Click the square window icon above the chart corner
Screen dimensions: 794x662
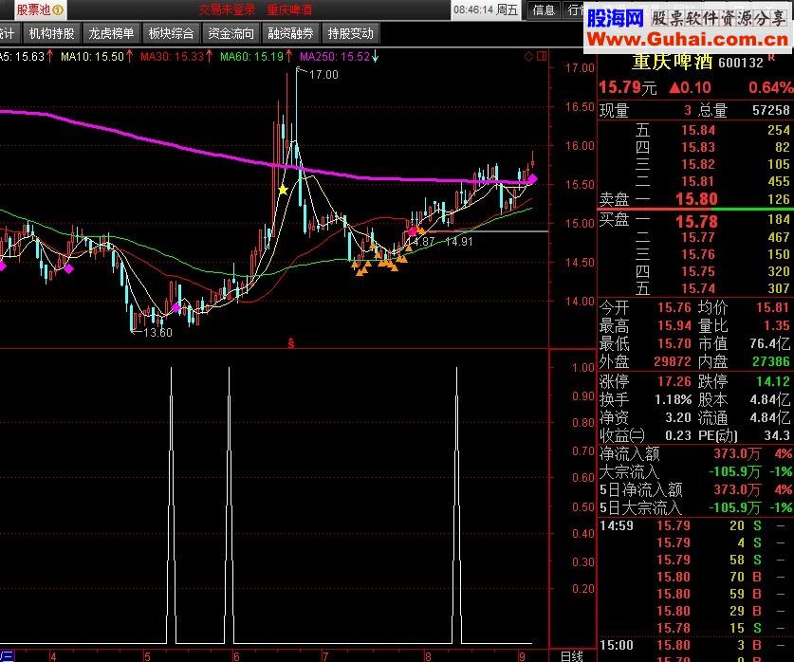point(542,56)
